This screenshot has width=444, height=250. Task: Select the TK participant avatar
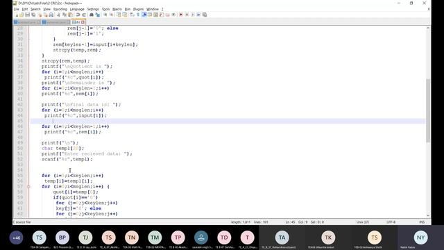pyautogui.click(x=328, y=237)
